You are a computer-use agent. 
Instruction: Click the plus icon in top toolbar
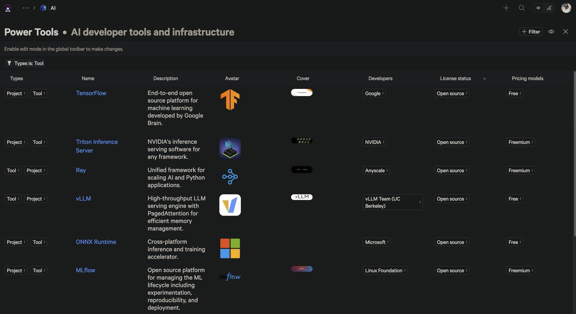506,8
